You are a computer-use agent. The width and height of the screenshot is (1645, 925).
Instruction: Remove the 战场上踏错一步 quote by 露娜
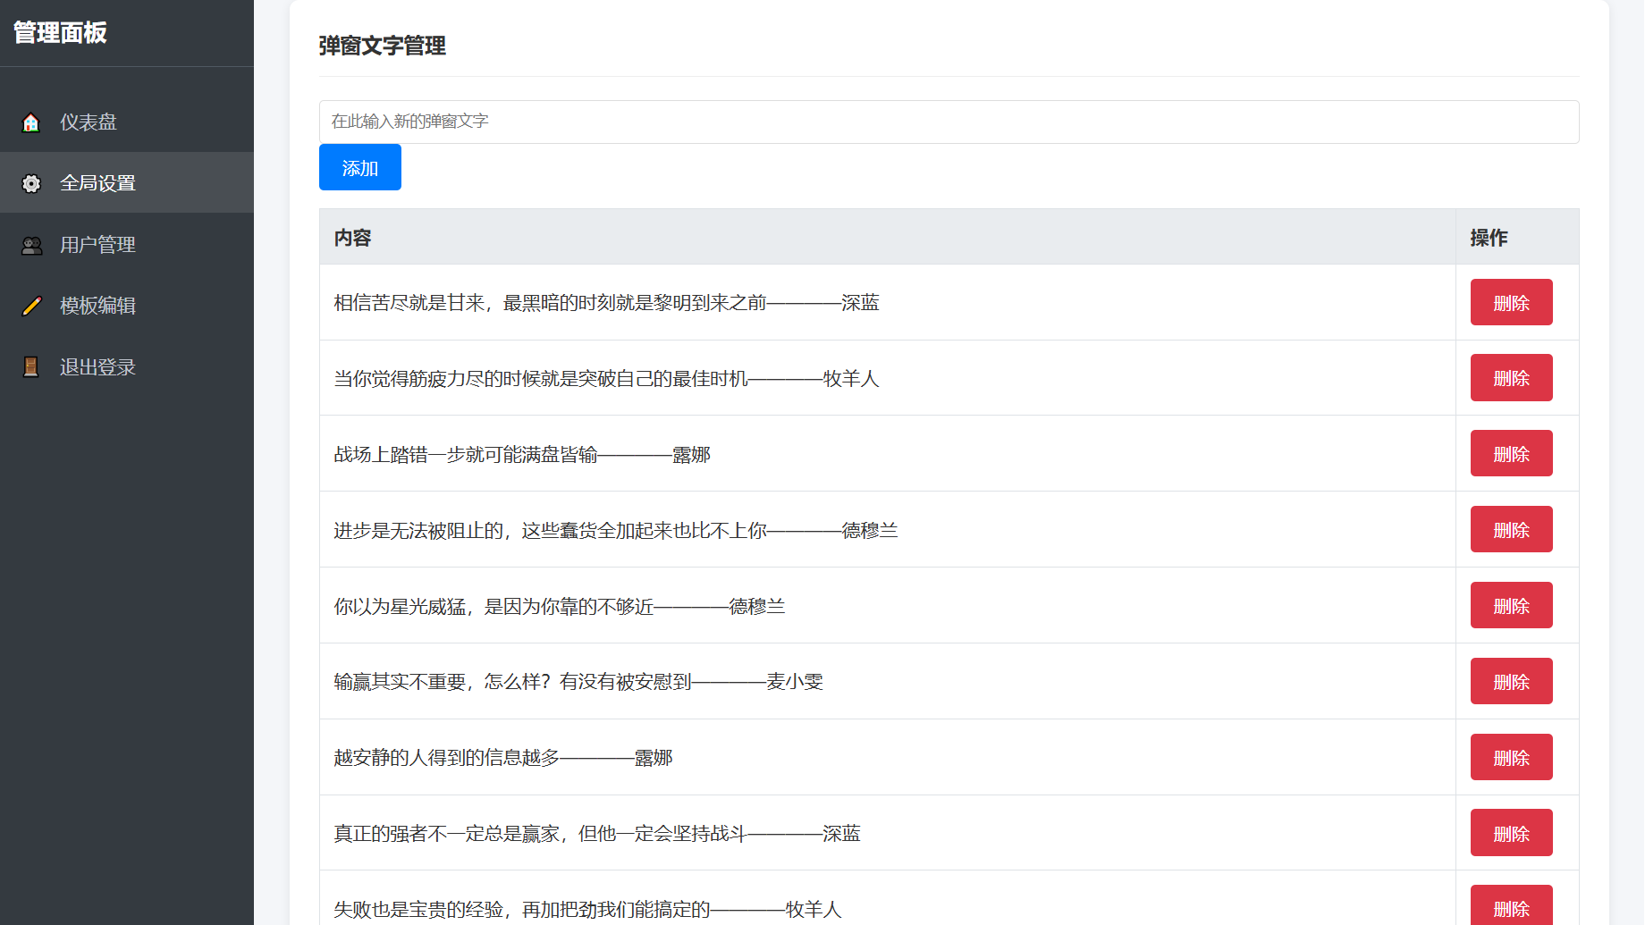tap(1511, 454)
